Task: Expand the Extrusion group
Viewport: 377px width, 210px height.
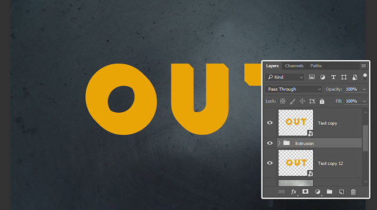Action: coord(280,143)
